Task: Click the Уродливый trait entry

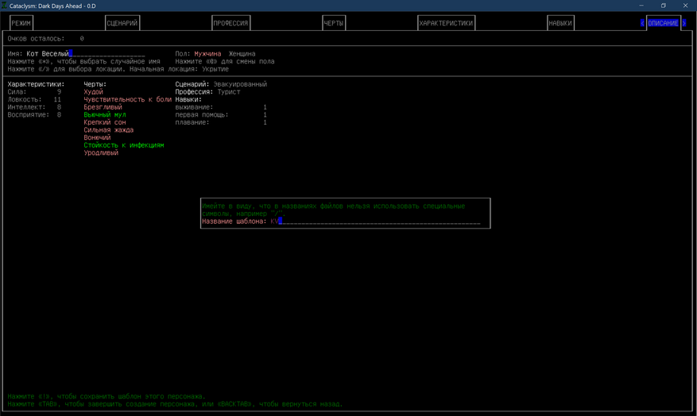Action: click(x=101, y=152)
